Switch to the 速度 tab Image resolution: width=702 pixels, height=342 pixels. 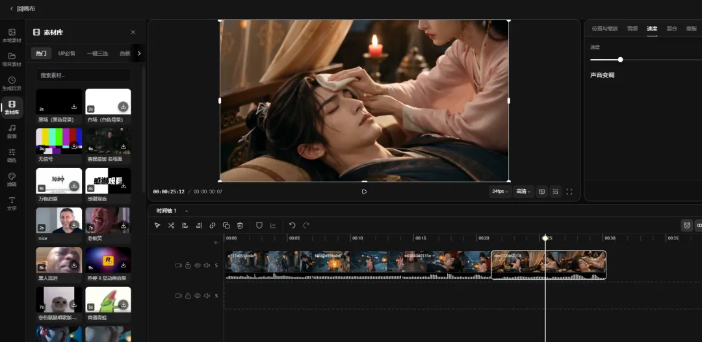click(652, 29)
